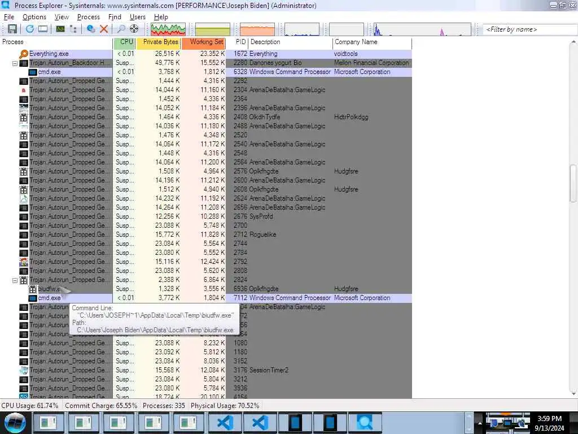
Task: Click the Filter by name input field
Action: [x=530, y=29]
